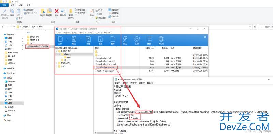
Task: Select application-prod.yml in Bandizip file list
Action: tap(106, 64)
